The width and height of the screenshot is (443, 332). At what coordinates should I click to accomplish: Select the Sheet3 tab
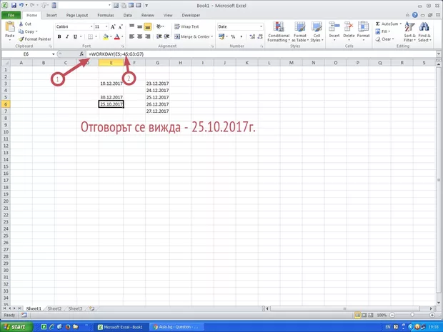point(75,308)
